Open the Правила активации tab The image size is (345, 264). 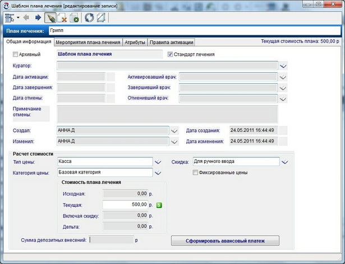[172, 42]
